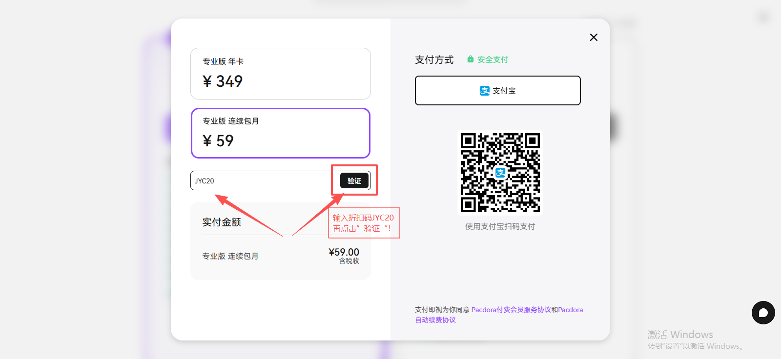
Task: Click the 支付方式 heading
Action: point(434,60)
